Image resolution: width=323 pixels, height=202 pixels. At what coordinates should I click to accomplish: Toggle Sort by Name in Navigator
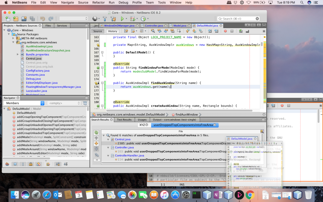(x=58, y=164)
